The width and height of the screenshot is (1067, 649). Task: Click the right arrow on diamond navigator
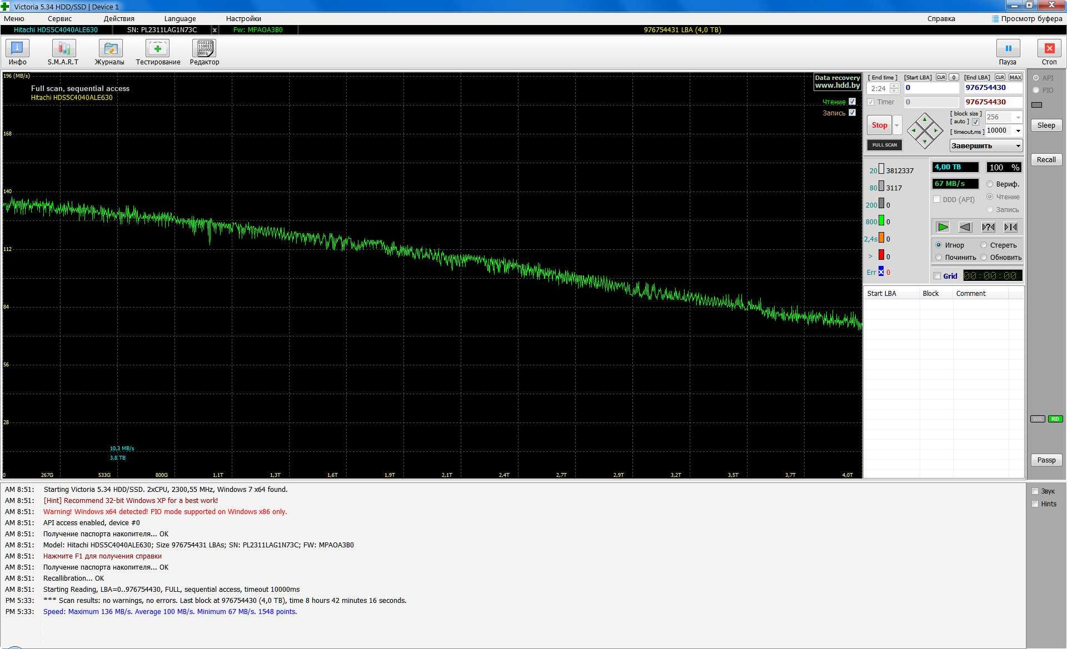tap(936, 131)
